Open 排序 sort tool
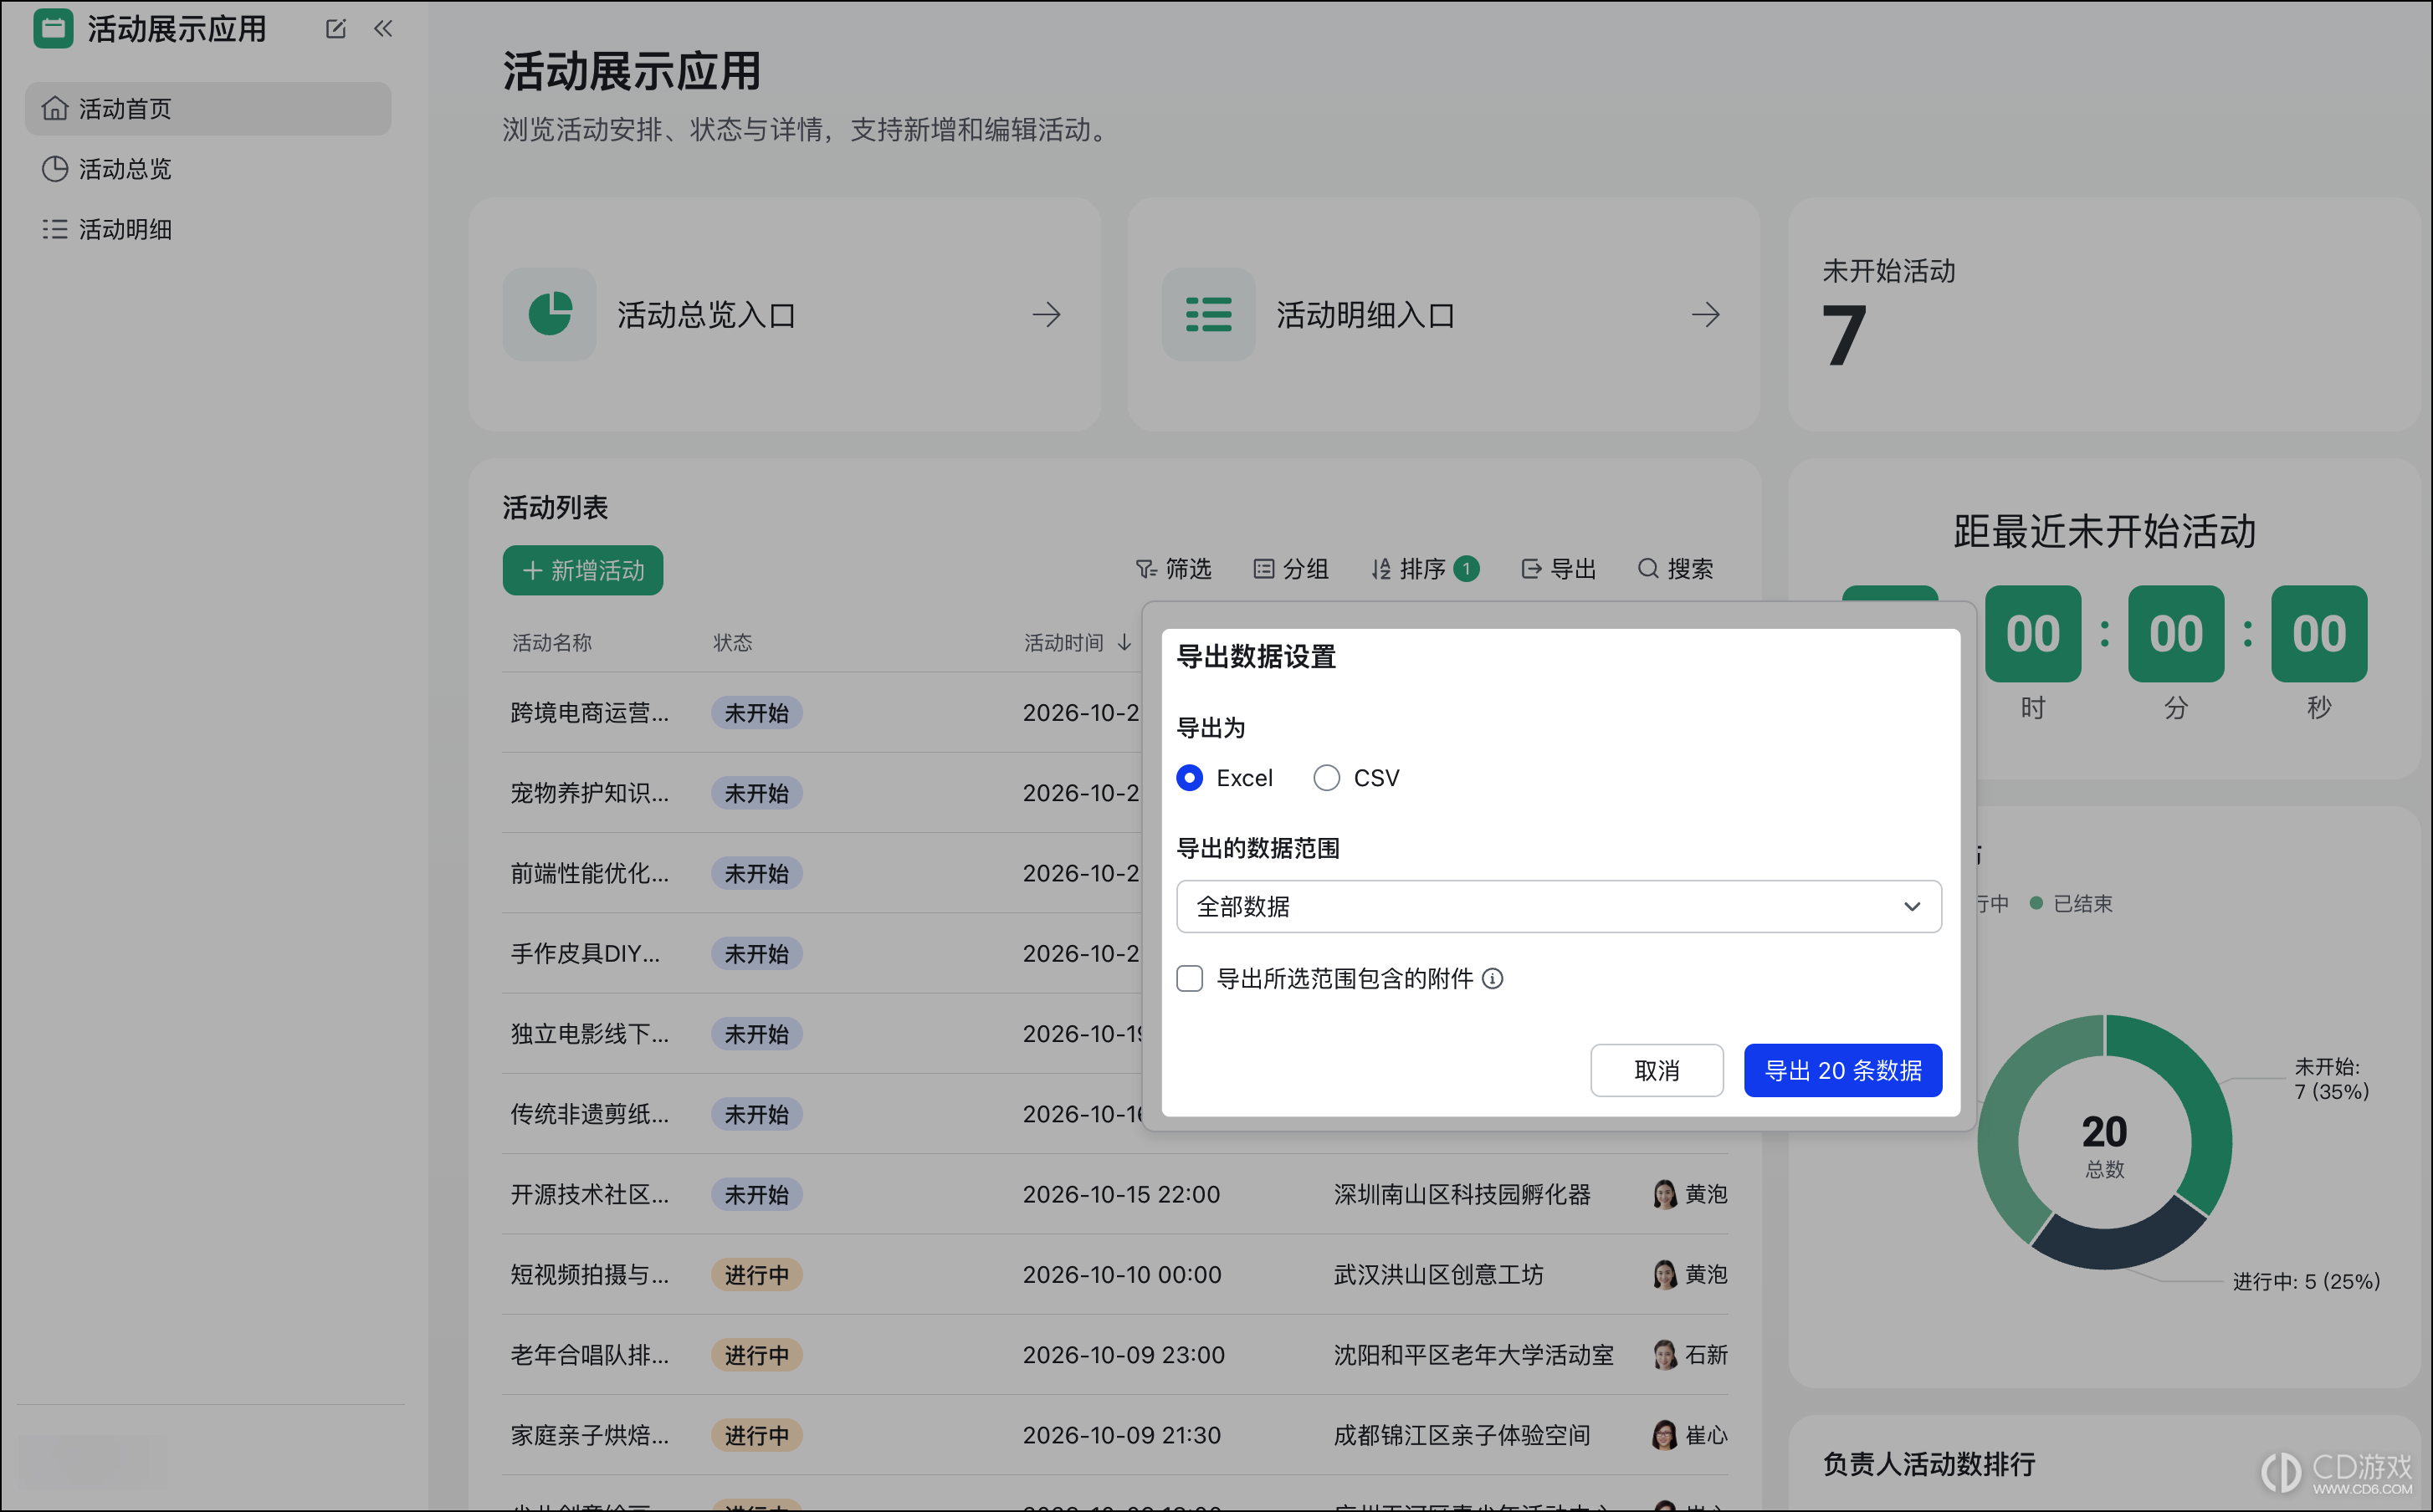The image size is (2433, 1512). 1425,569
